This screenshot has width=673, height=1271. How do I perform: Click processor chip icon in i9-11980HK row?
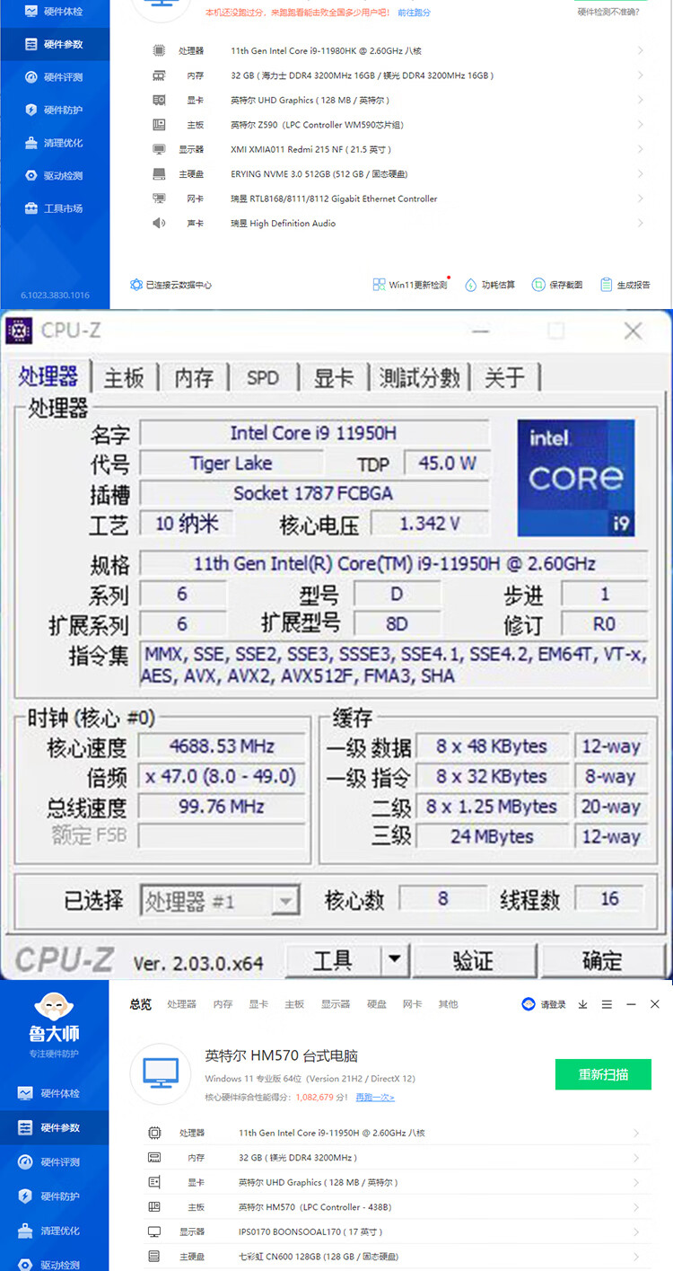(159, 51)
